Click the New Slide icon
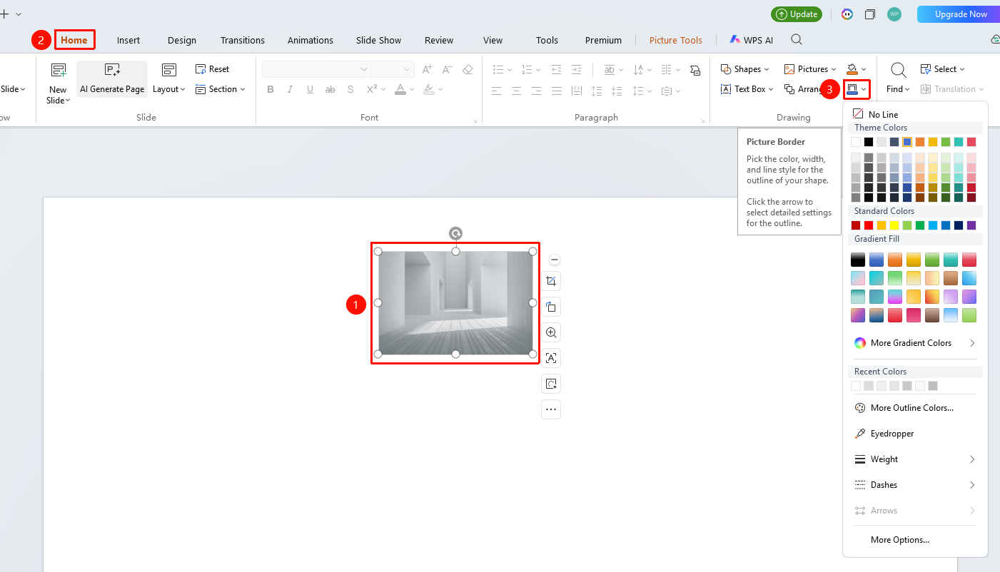Image resolution: width=1000 pixels, height=572 pixels. pyautogui.click(x=58, y=70)
